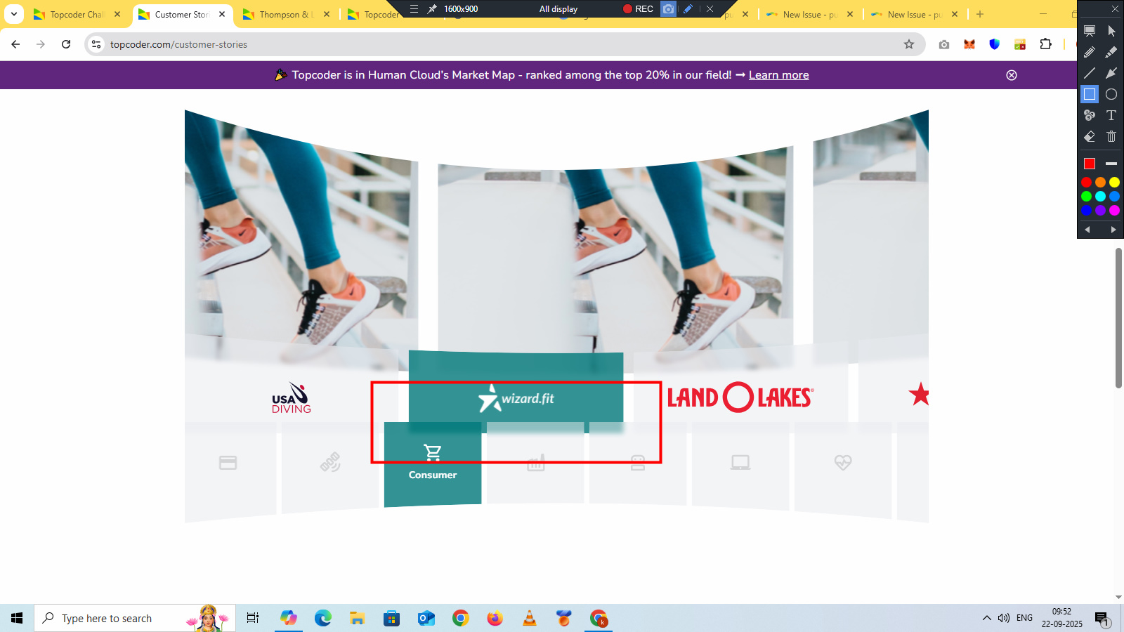Select the heart health industry tile
1124x632 pixels.
pos(843,462)
